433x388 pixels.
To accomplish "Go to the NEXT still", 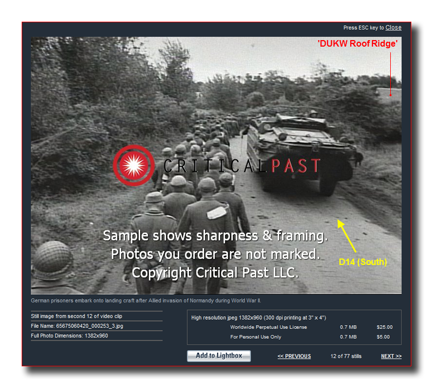I will pos(391,356).
